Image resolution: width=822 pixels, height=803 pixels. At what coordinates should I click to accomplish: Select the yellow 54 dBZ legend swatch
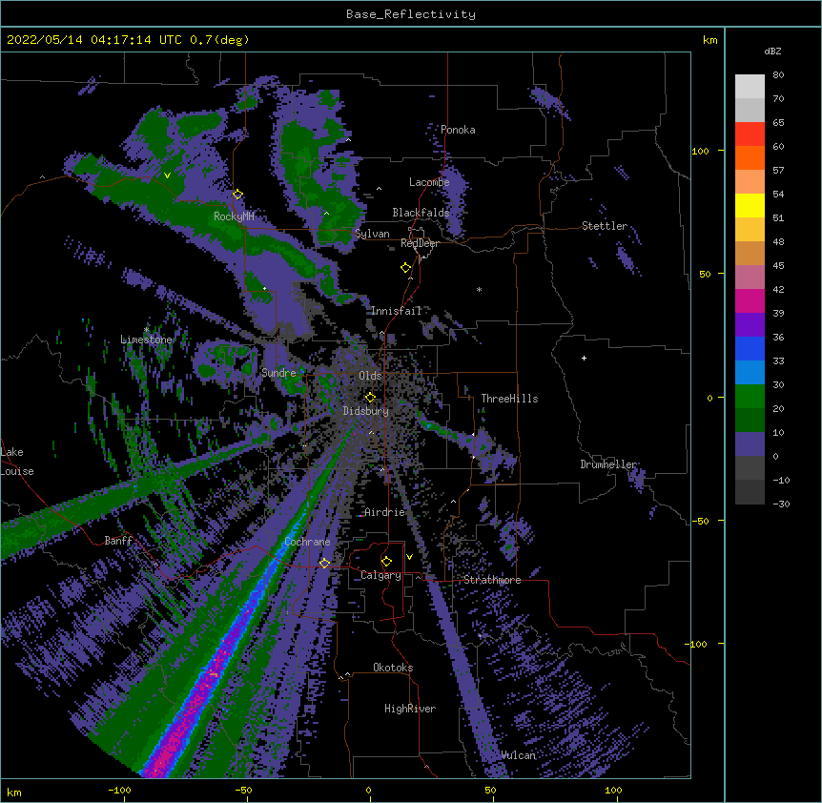pos(750,205)
